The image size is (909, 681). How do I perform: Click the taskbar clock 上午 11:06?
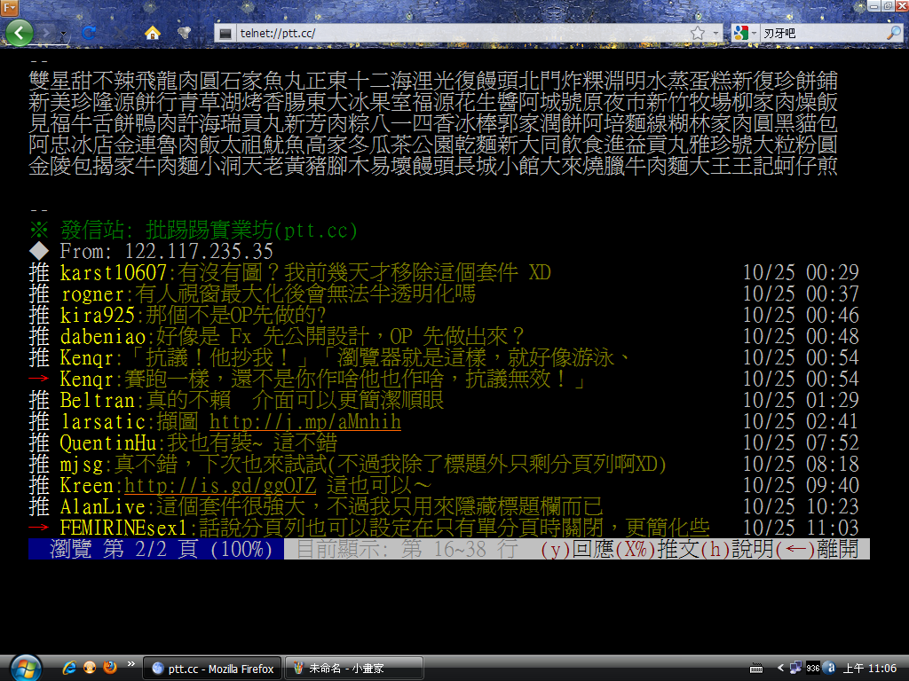coord(870,669)
